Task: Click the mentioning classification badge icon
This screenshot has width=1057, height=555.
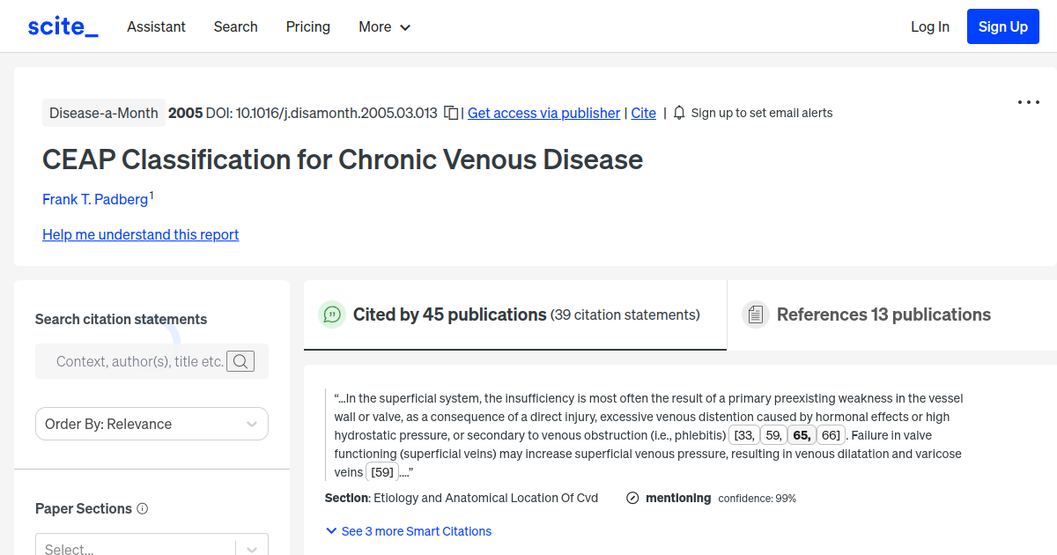Action: pos(632,498)
